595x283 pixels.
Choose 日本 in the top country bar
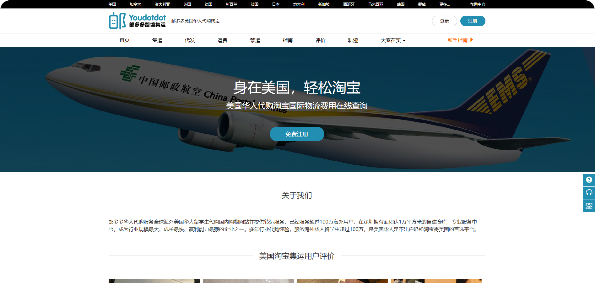pyautogui.click(x=276, y=4)
